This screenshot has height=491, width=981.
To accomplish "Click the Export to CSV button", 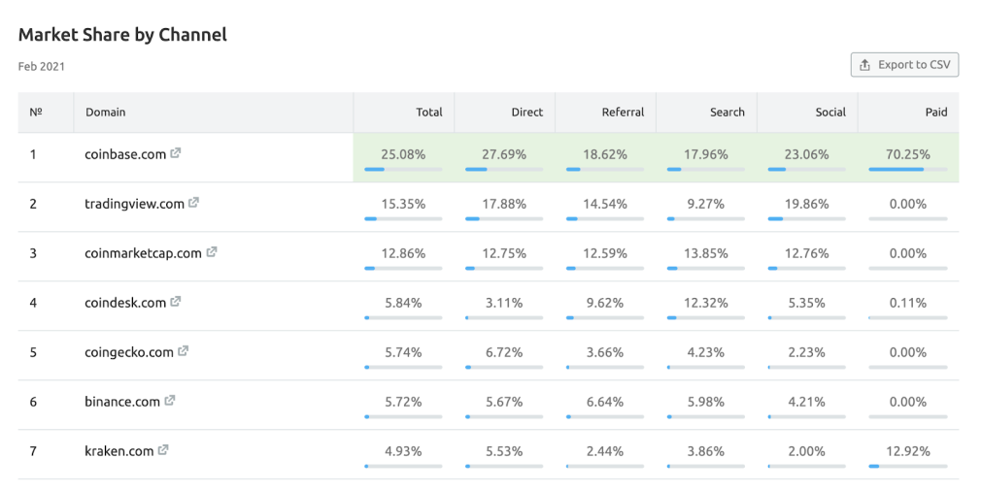I will [904, 65].
